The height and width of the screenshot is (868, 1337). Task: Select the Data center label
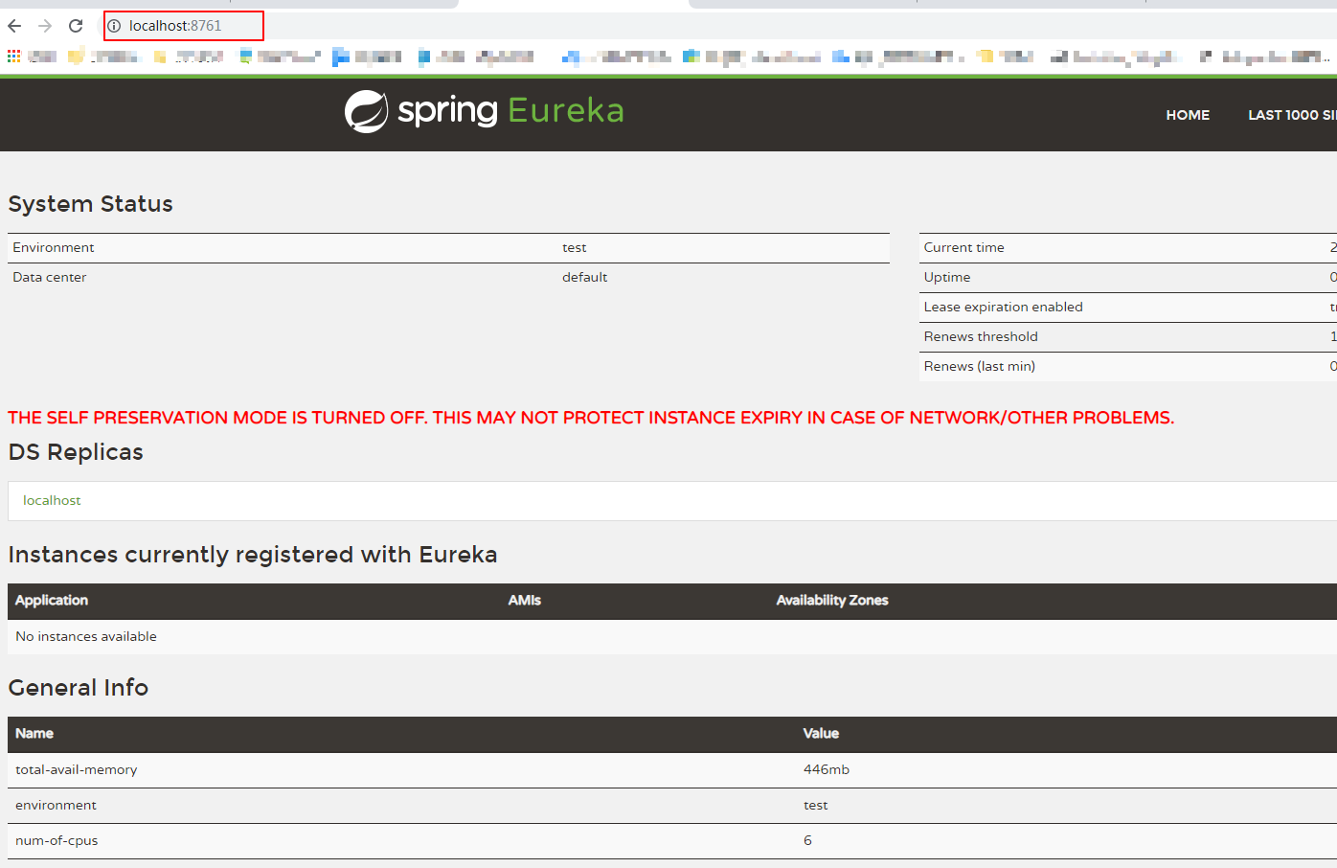pos(50,277)
